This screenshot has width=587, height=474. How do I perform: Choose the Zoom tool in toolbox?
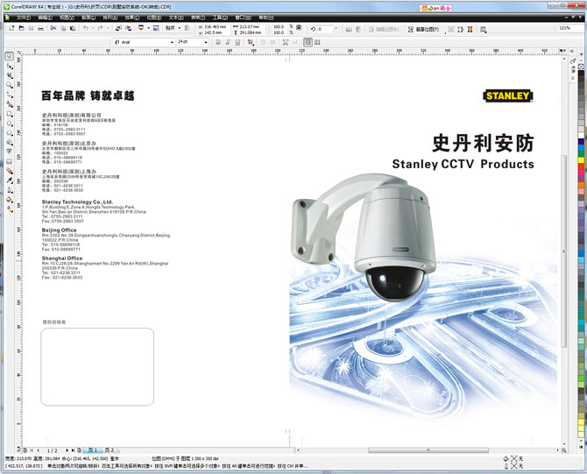click(10, 86)
